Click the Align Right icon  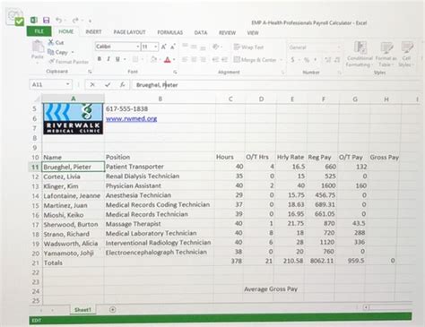click(204, 60)
